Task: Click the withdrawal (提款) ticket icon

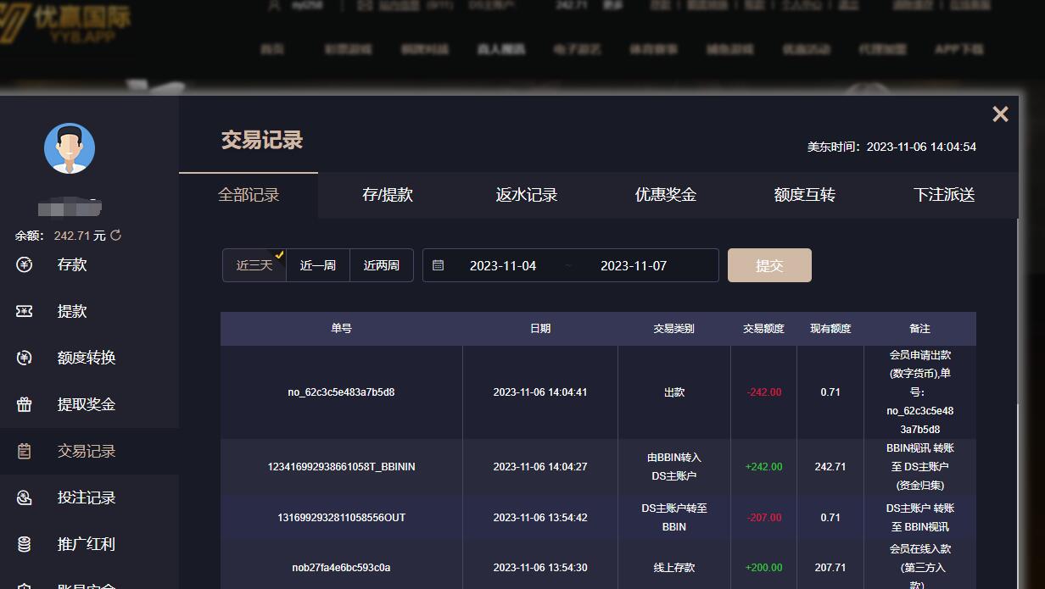Action: tap(25, 311)
